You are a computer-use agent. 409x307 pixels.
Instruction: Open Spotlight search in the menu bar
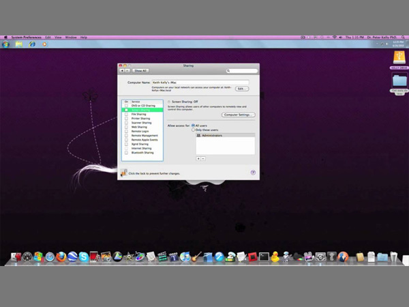pos(404,38)
